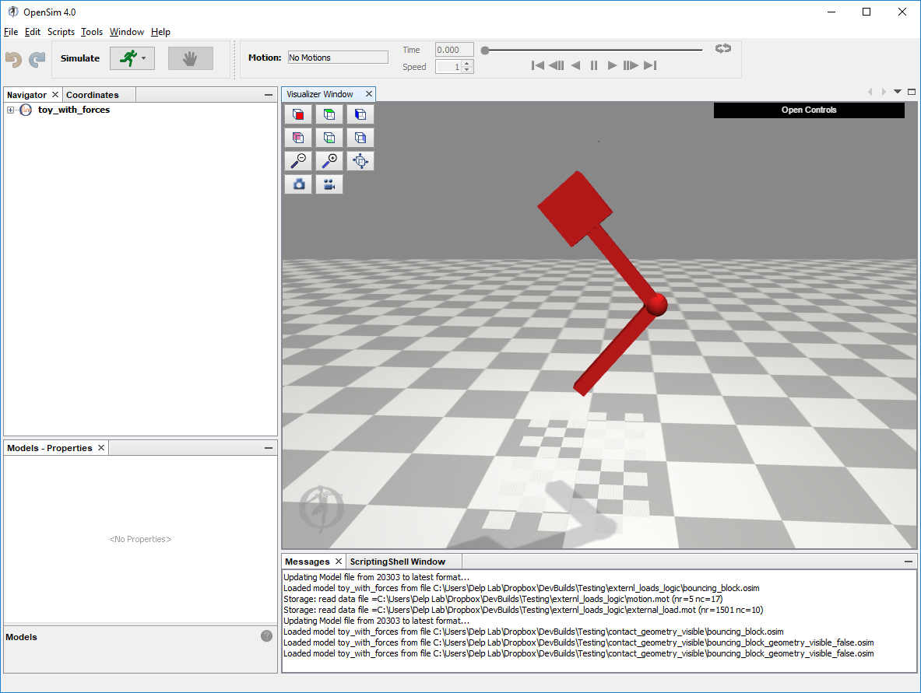The width and height of the screenshot is (921, 693).
Task: Open the Motion selection combo box
Action: click(338, 57)
